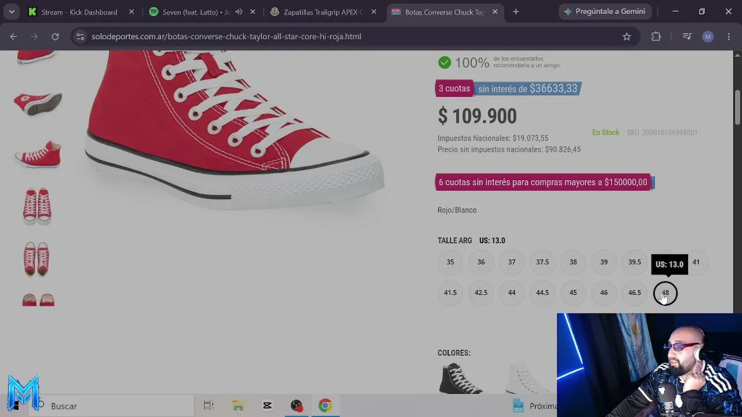Click the 6 cuotas sin interés banner
Image resolution: width=742 pixels, height=417 pixels.
pos(544,182)
